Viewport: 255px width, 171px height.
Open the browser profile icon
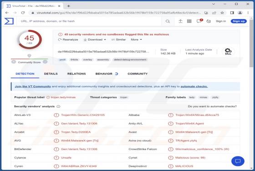(x=240, y=13)
